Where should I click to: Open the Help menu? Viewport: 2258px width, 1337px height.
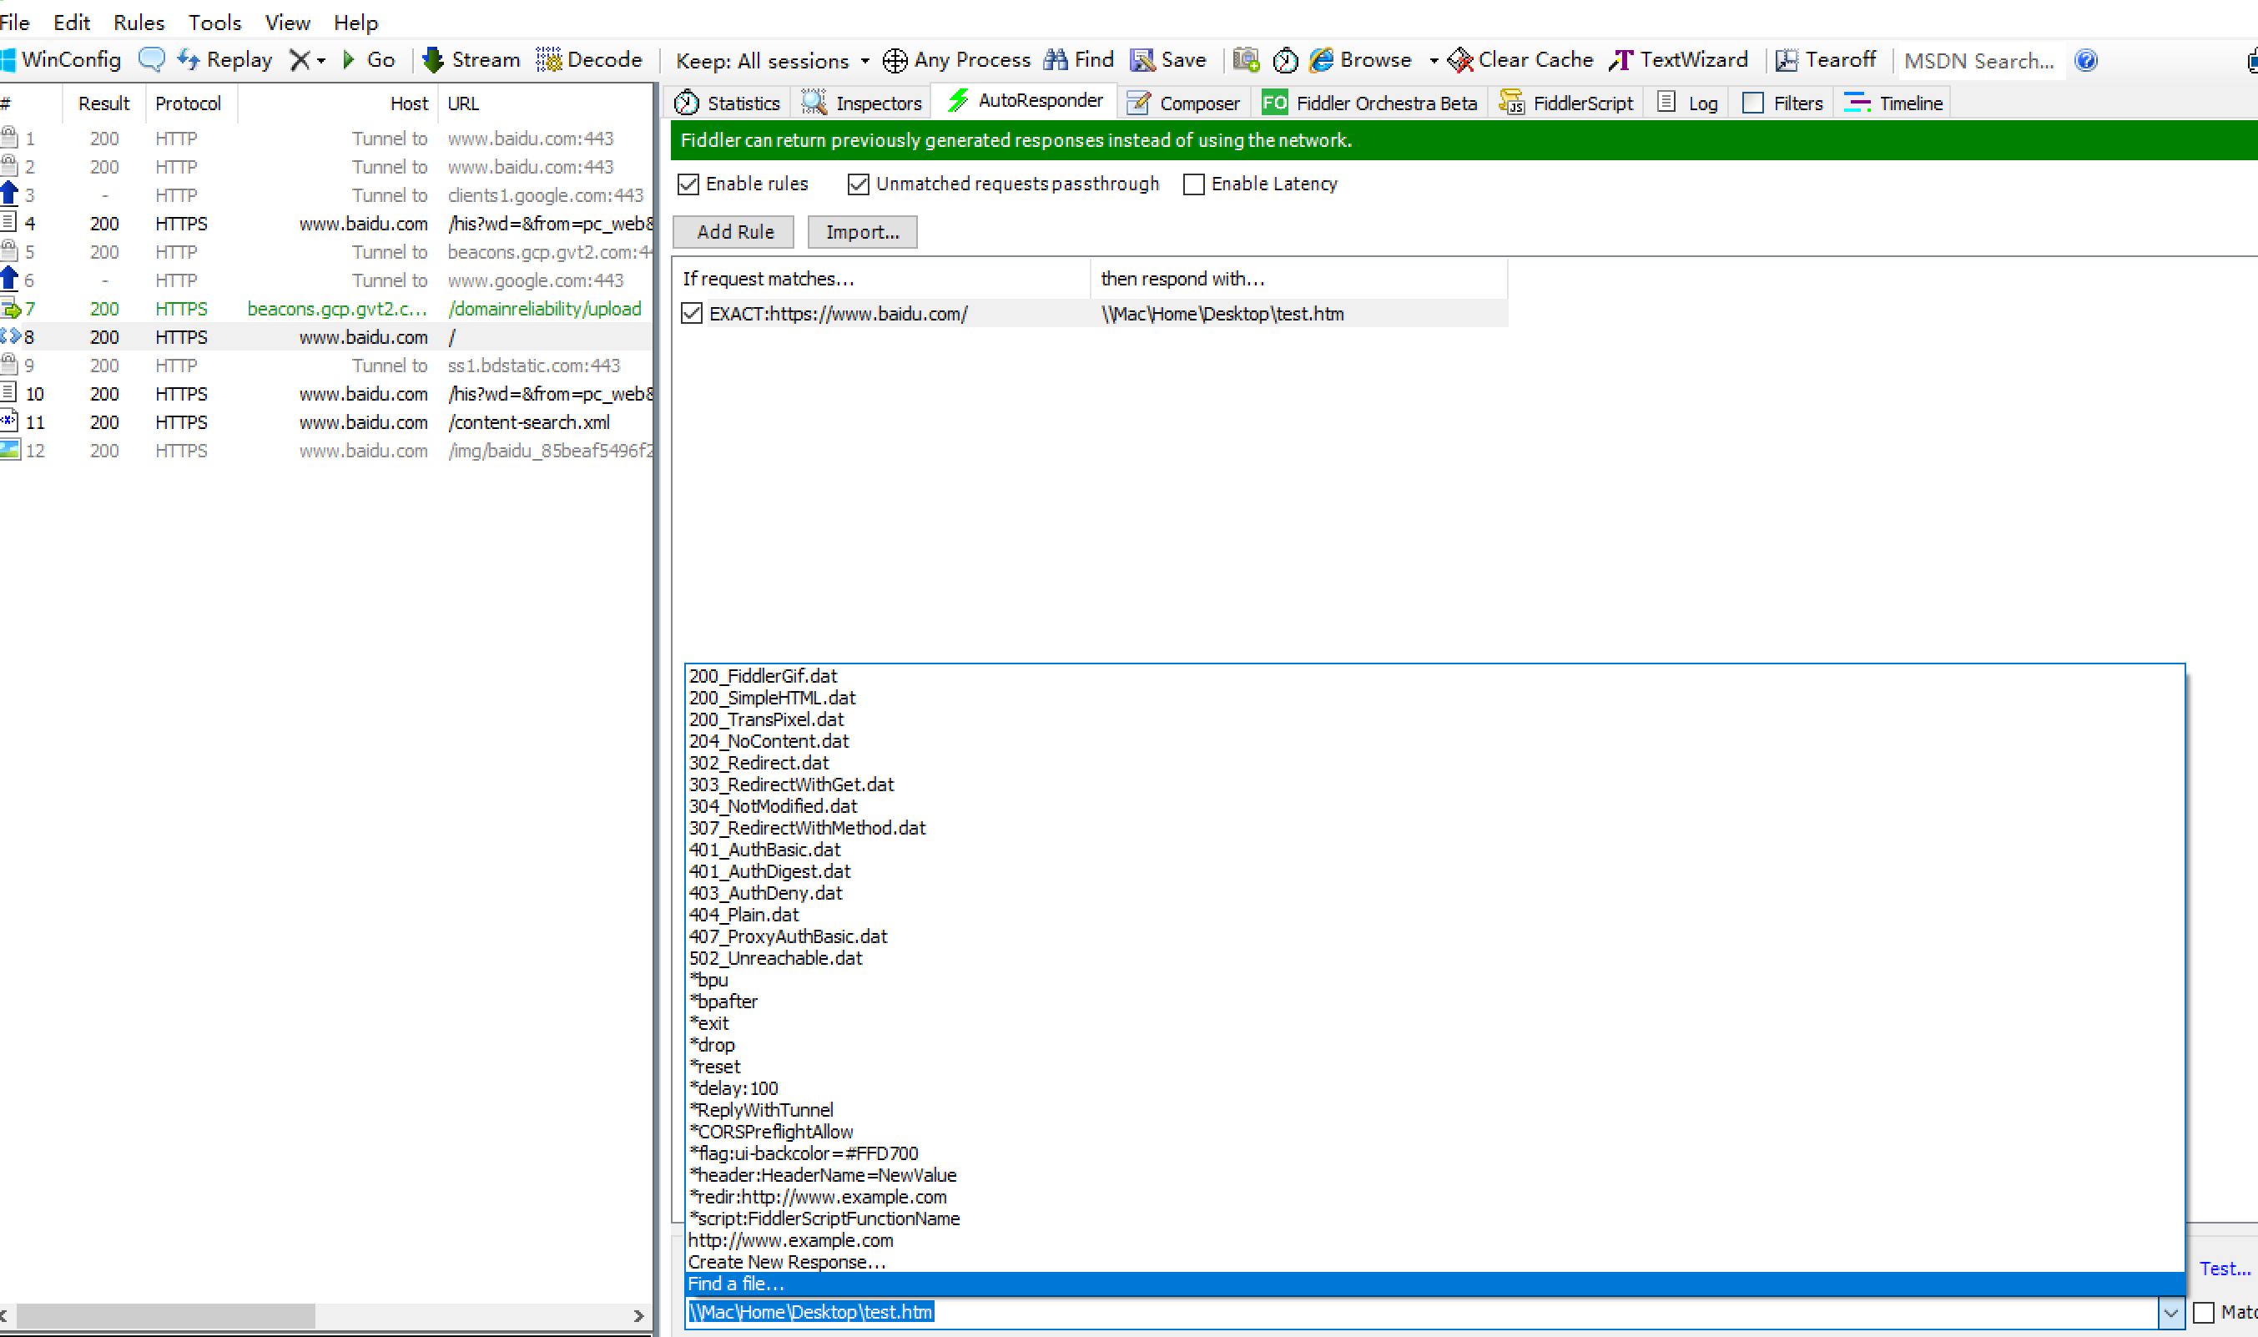coord(355,22)
